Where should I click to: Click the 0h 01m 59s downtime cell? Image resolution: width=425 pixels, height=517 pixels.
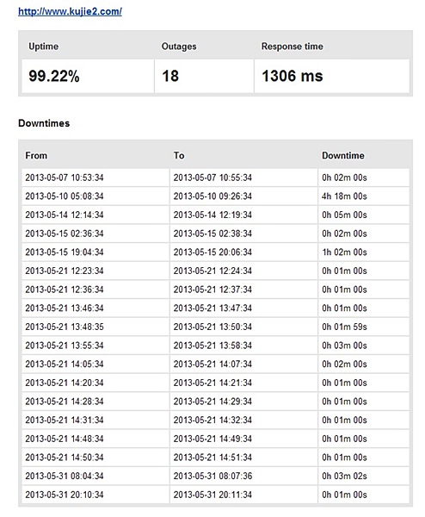[x=363, y=327]
